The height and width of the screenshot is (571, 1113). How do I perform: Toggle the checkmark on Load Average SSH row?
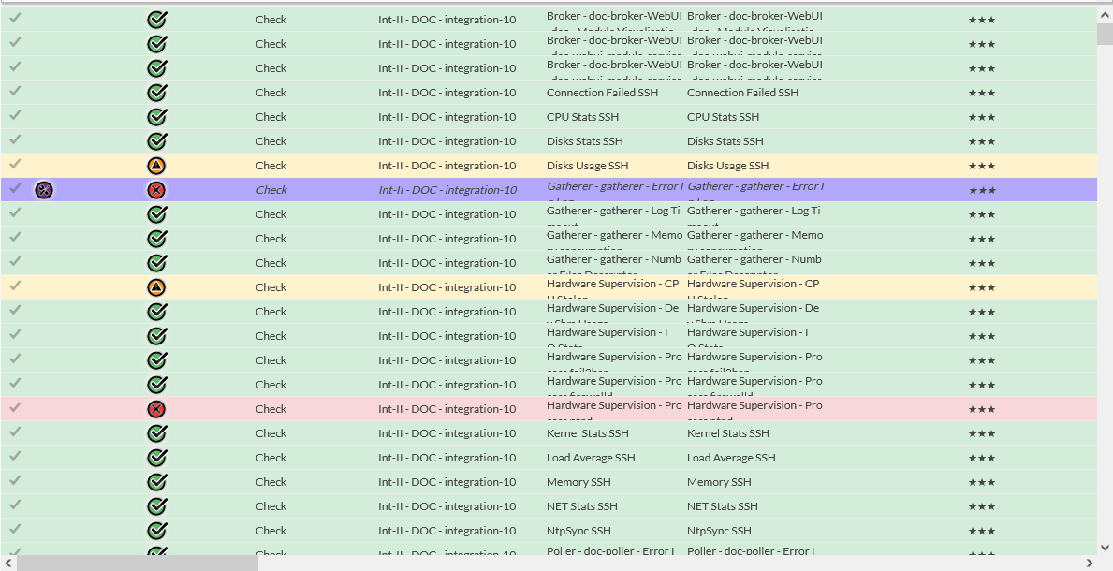15,457
